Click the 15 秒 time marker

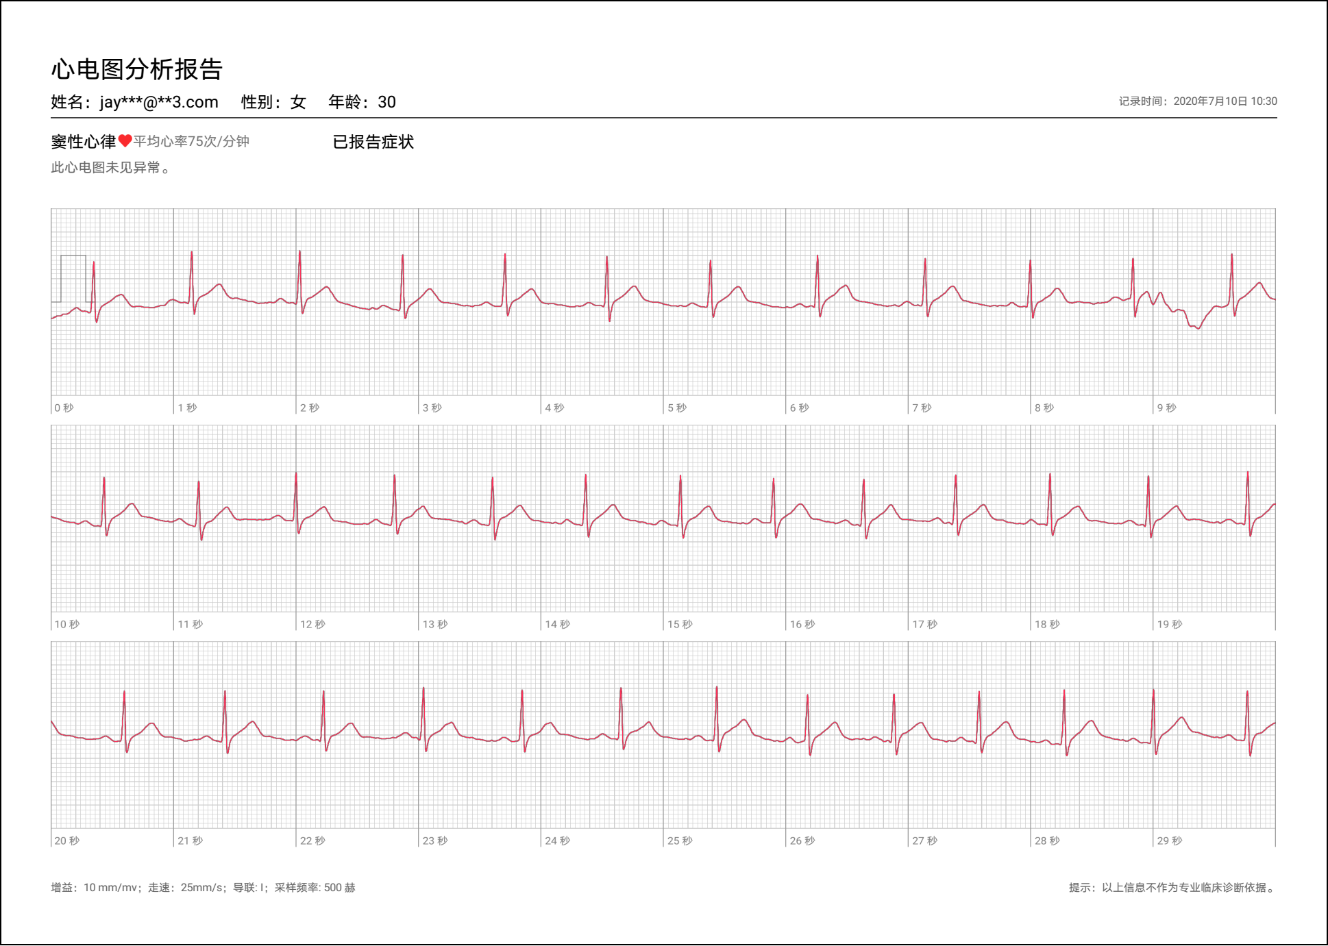click(680, 624)
